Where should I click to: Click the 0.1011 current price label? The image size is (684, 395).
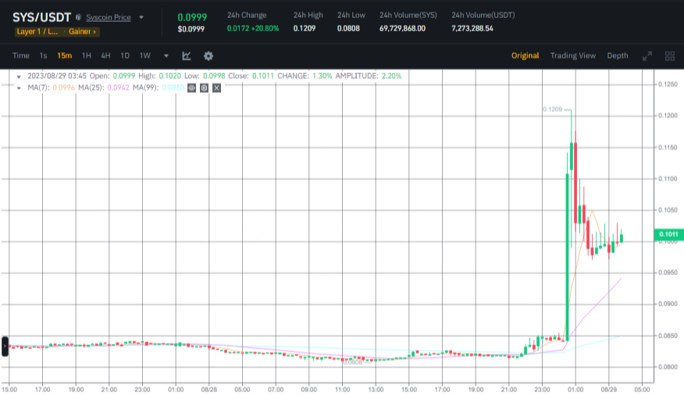tap(668, 235)
